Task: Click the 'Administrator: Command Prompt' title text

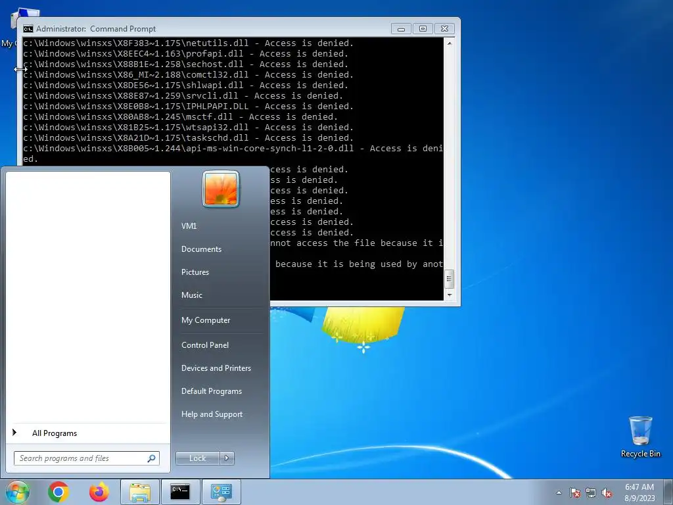Action: coord(96,29)
